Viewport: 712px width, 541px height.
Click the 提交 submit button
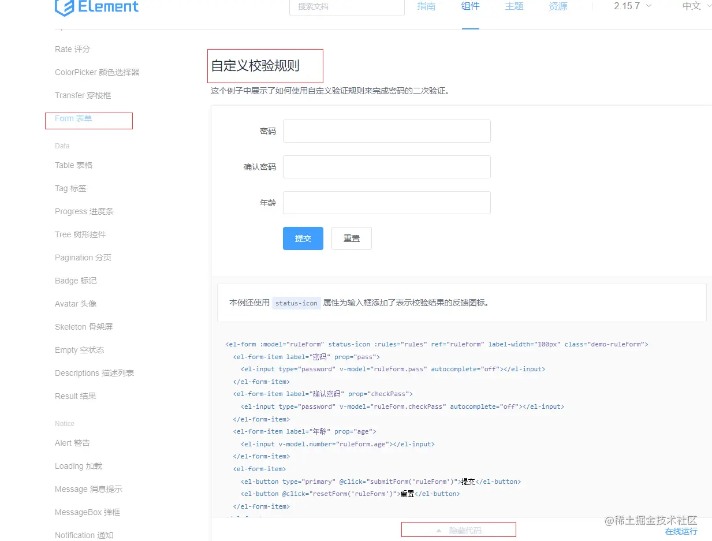[303, 238]
